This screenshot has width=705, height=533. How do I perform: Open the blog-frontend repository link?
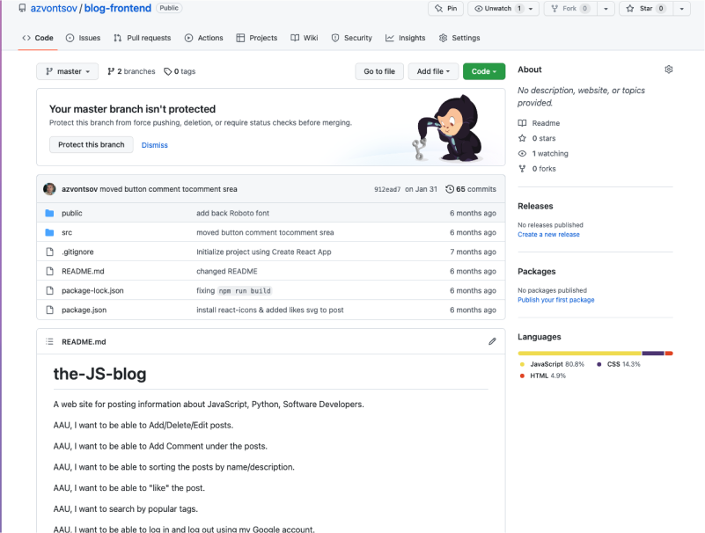point(118,8)
